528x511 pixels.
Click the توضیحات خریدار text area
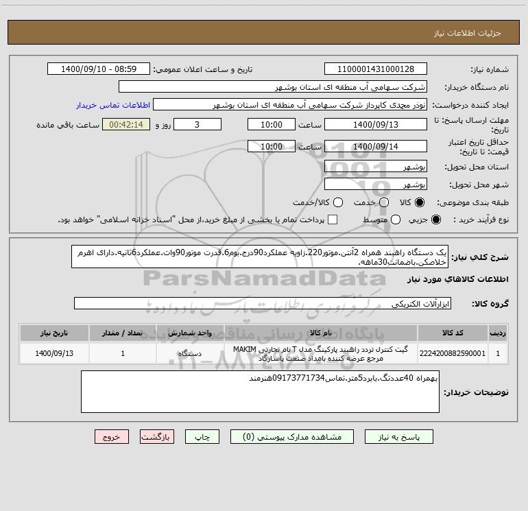pyautogui.click(x=261, y=392)
